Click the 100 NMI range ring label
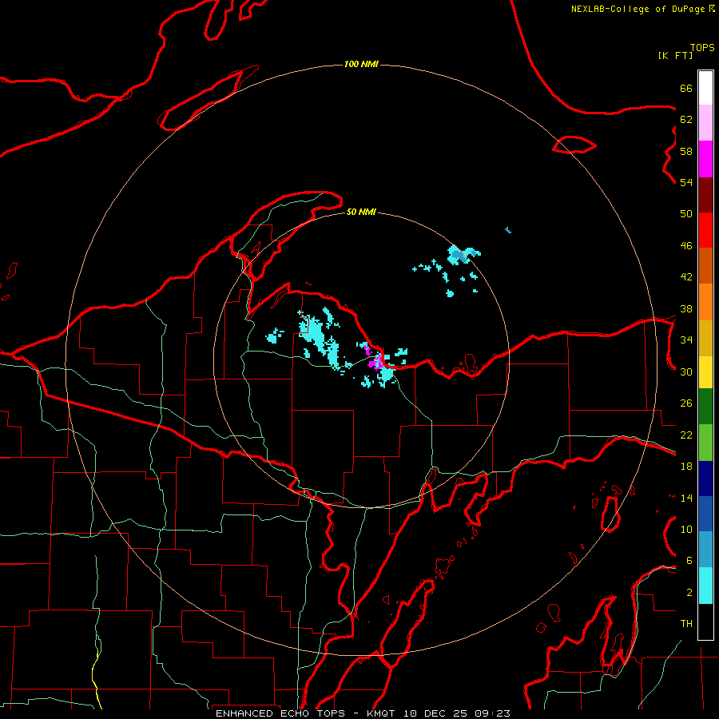Viewport: 719px width, 719px height. 361,64
